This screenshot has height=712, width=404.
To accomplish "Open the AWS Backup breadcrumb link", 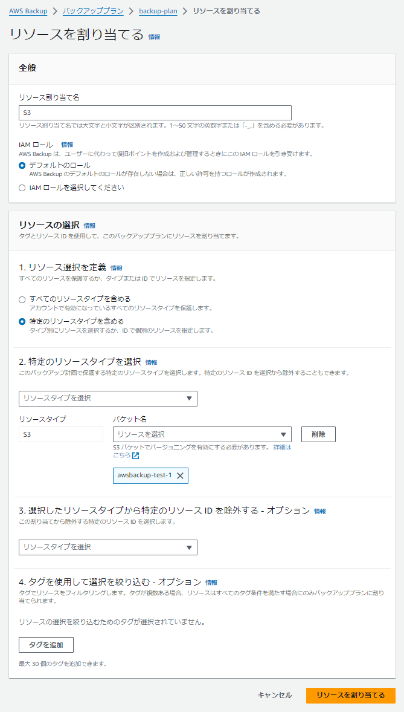I will 26,10.
